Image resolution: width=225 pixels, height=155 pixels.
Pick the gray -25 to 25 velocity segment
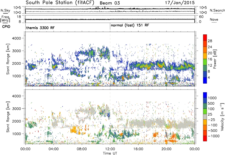pos(205,117)
